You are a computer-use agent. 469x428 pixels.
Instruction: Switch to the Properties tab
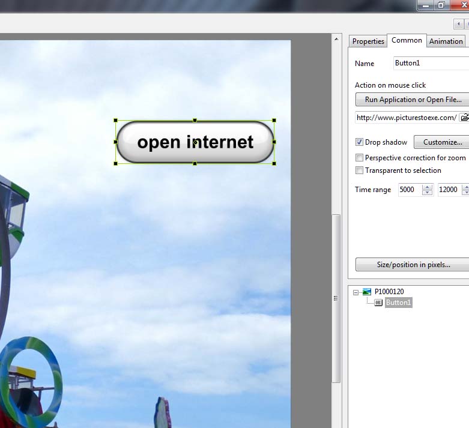click(x=368, y=41)
